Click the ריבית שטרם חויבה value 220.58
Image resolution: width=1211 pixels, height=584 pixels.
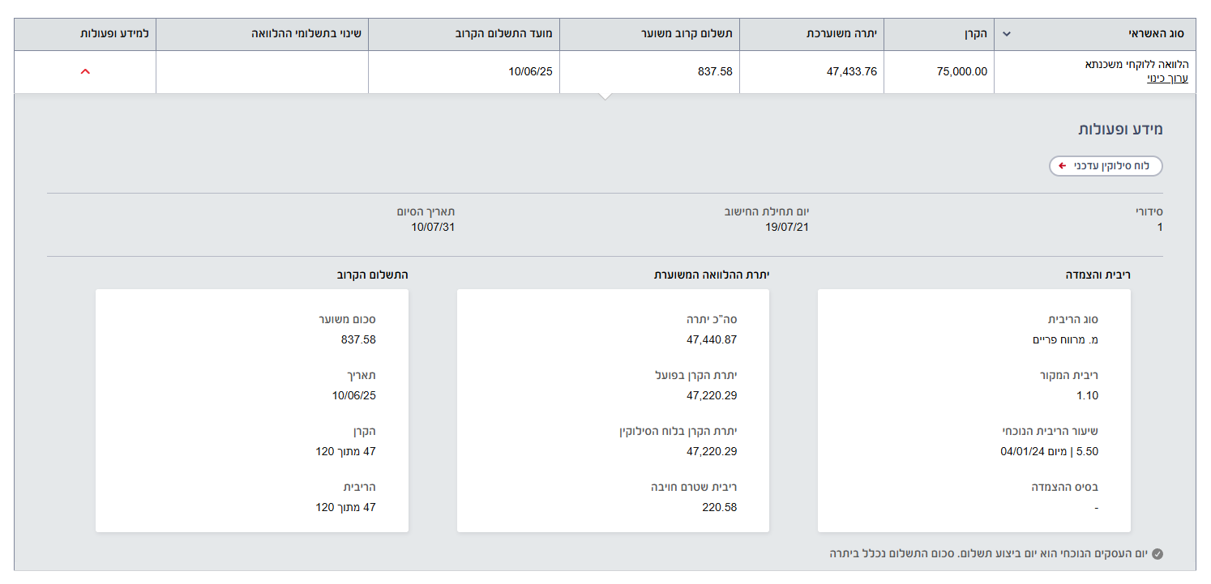719,507
